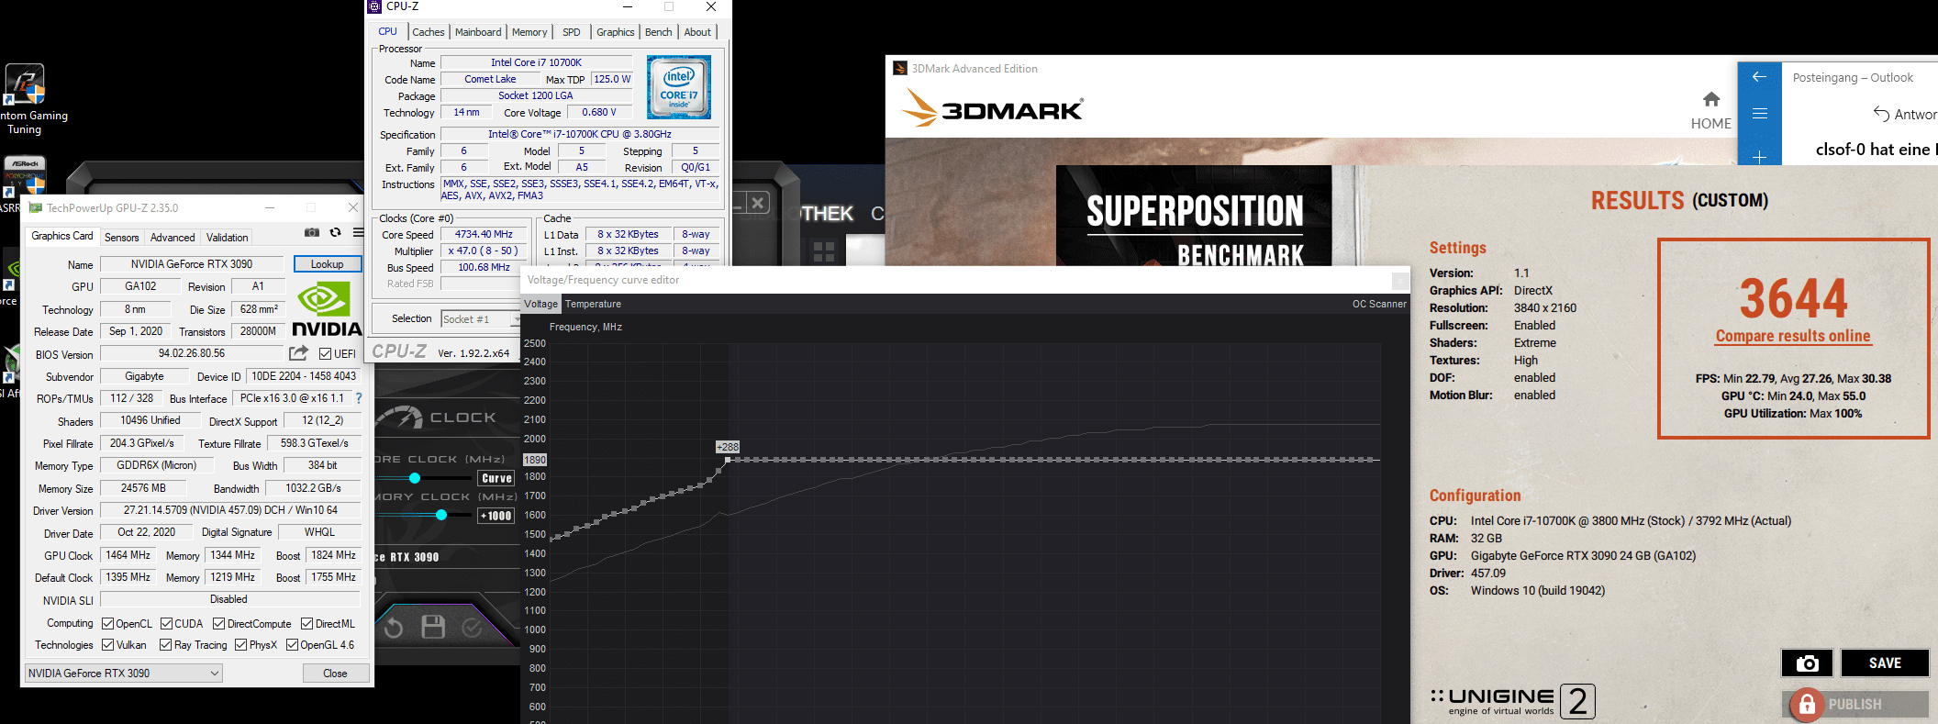Click Afterburner reset settings icon
Image resolution: width=1938 pixels, height=724 pixels.
pos(394,628)
